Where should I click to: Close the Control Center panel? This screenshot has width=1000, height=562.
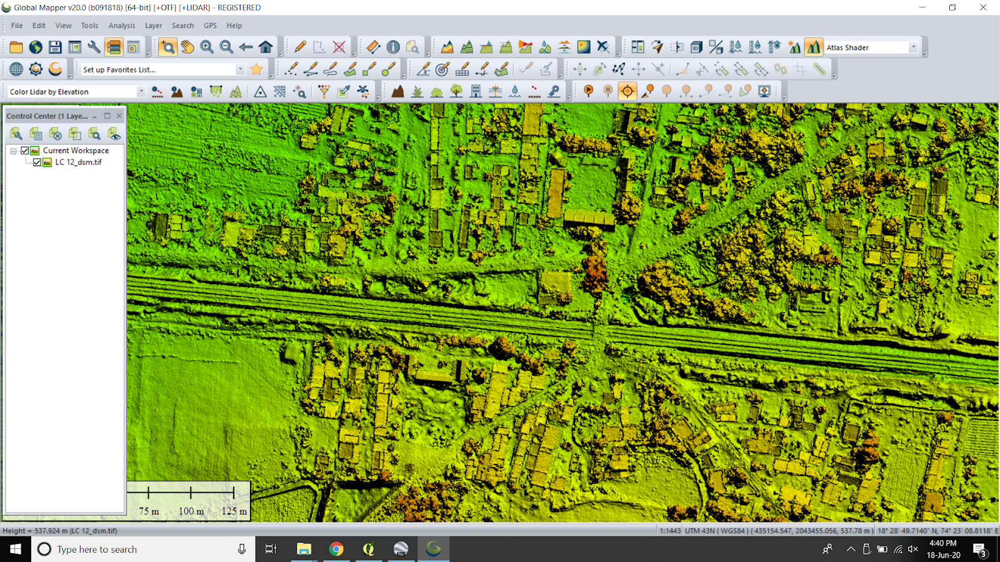[x=119, y=116]
